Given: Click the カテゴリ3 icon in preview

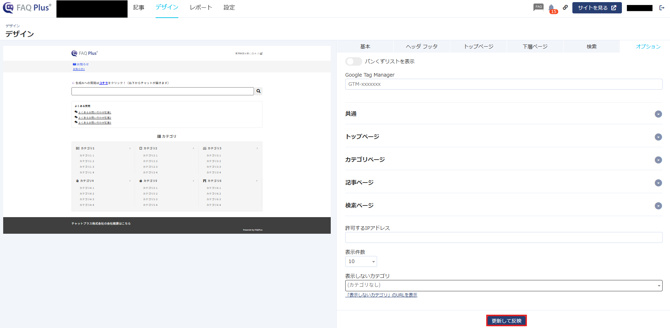Looking at the screenshot, I should click(x=204, y=148).
